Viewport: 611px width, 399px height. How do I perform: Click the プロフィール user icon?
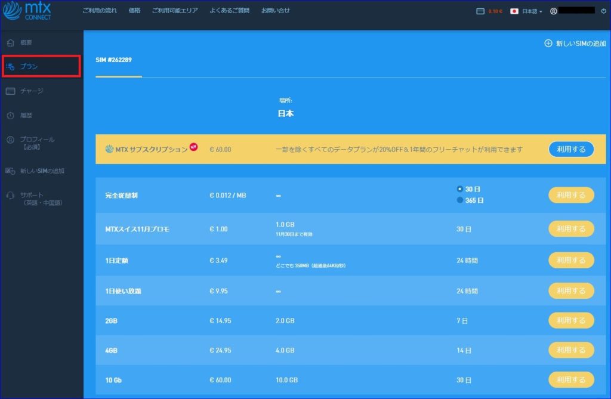10,140
